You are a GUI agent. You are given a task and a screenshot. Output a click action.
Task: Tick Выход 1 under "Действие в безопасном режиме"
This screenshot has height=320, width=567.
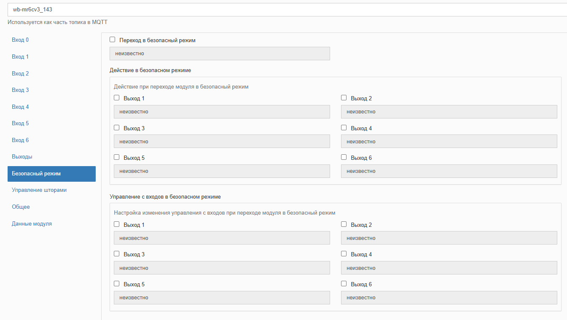click(x=117, y=98)
